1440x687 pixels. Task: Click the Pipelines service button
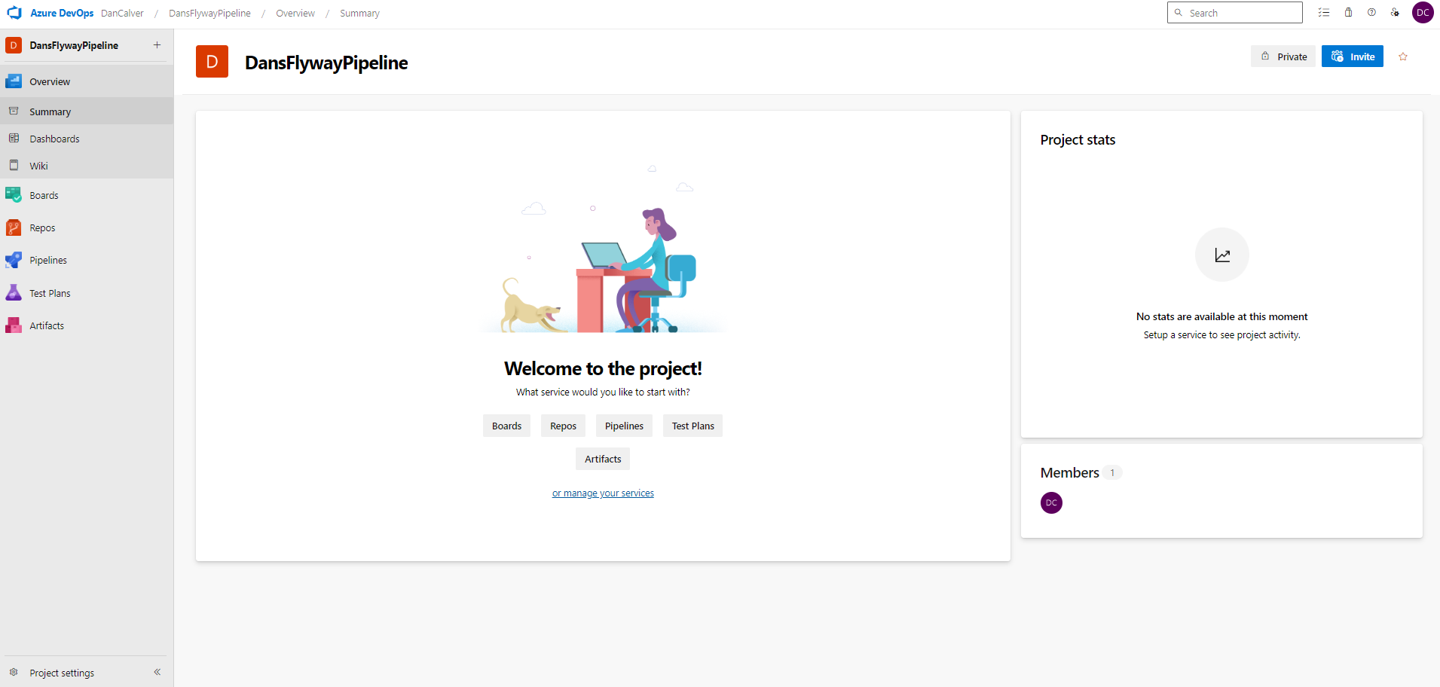pos(624,426)
